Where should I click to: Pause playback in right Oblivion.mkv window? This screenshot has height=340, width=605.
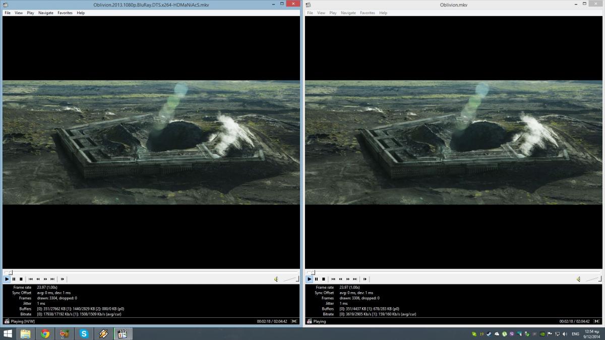pos(317,279)
